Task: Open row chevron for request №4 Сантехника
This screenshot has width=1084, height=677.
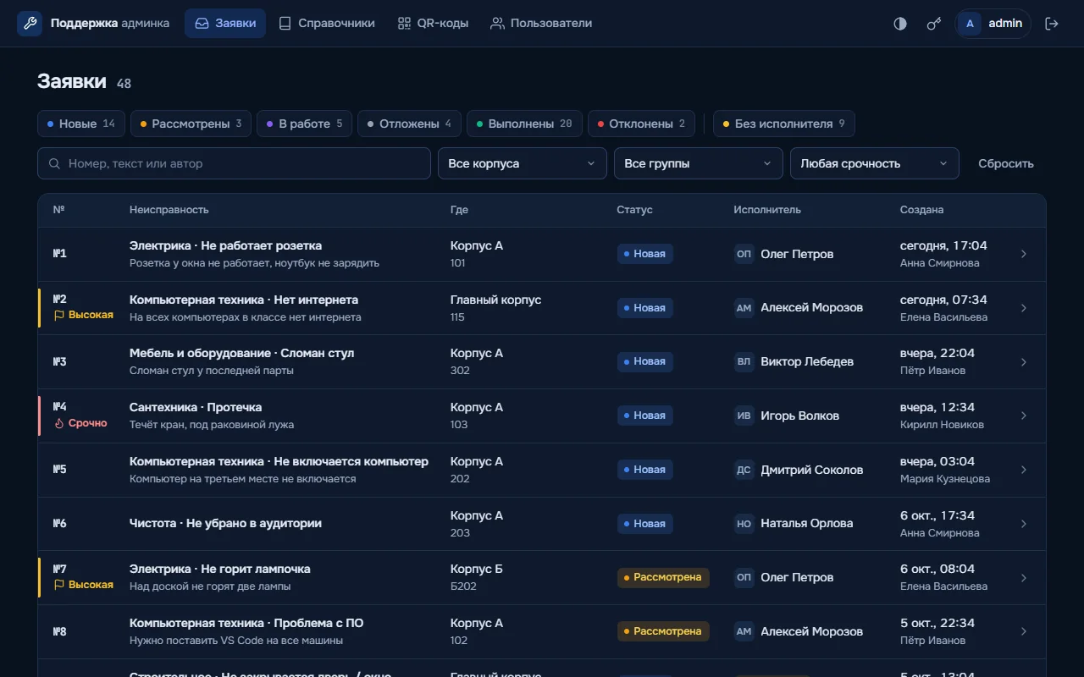Action: click(1023, 416)
